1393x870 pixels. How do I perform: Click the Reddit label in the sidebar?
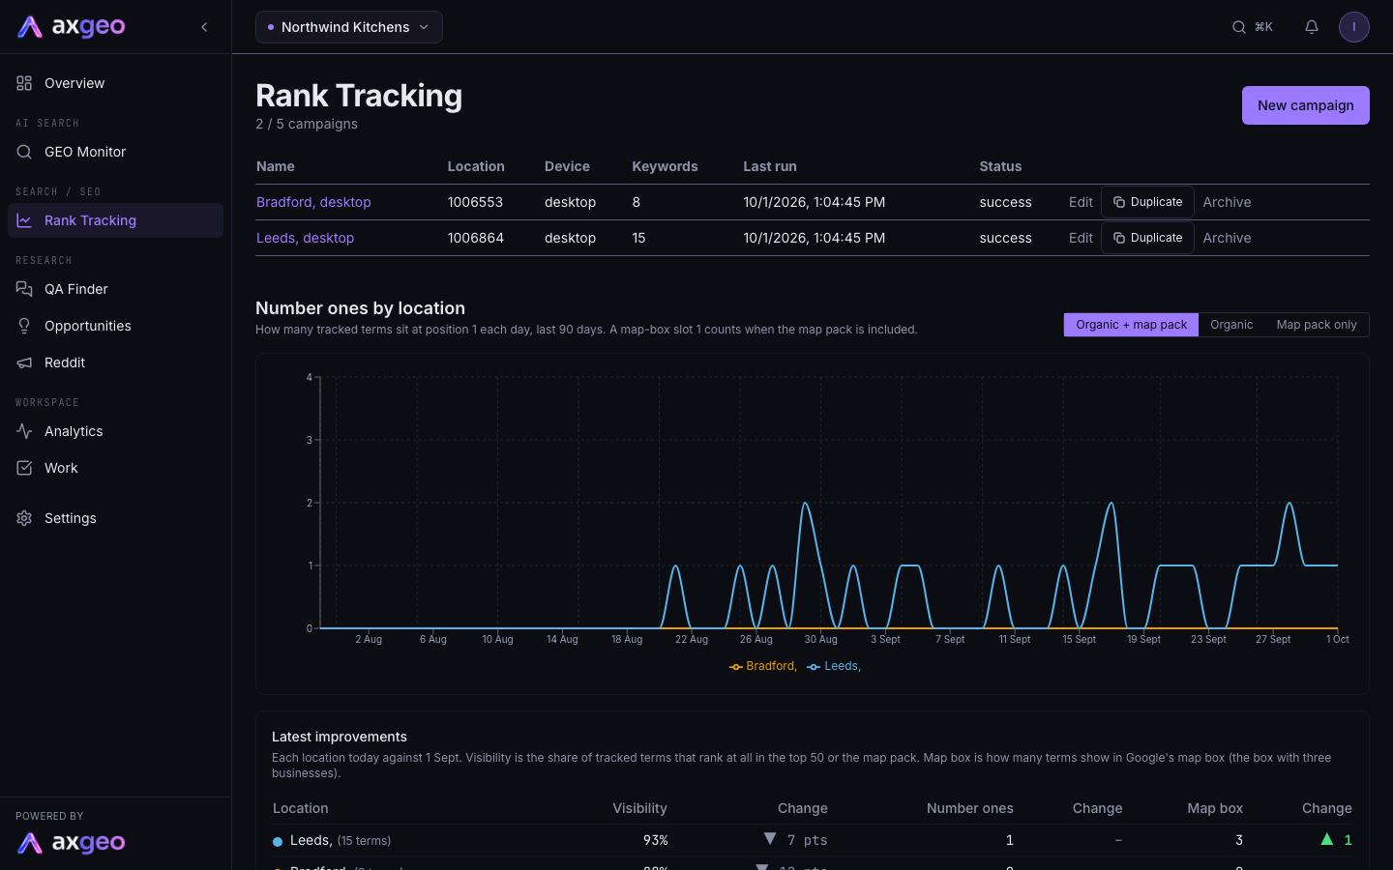65,362
